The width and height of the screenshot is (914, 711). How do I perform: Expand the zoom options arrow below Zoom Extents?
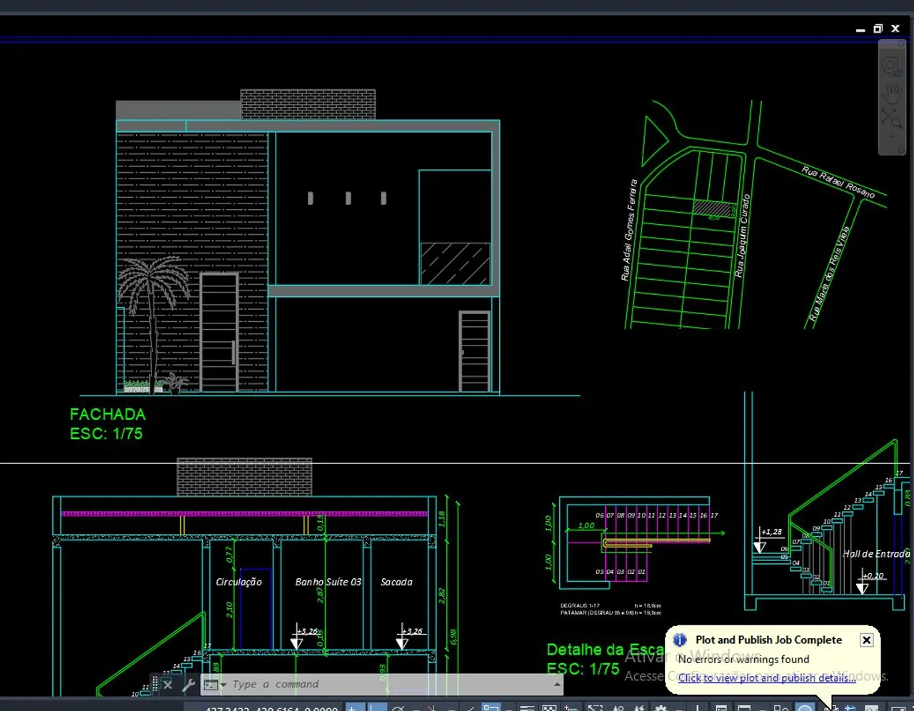(x=892, y=136)
